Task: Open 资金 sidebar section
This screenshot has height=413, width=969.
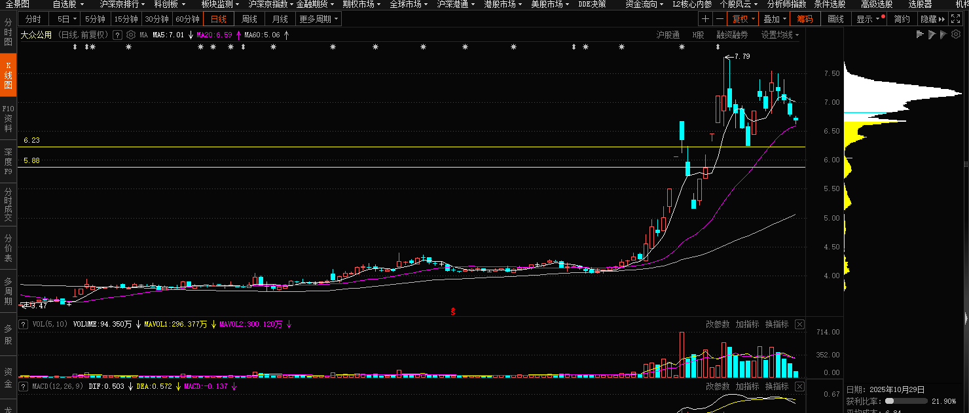Action: (9, 378)
